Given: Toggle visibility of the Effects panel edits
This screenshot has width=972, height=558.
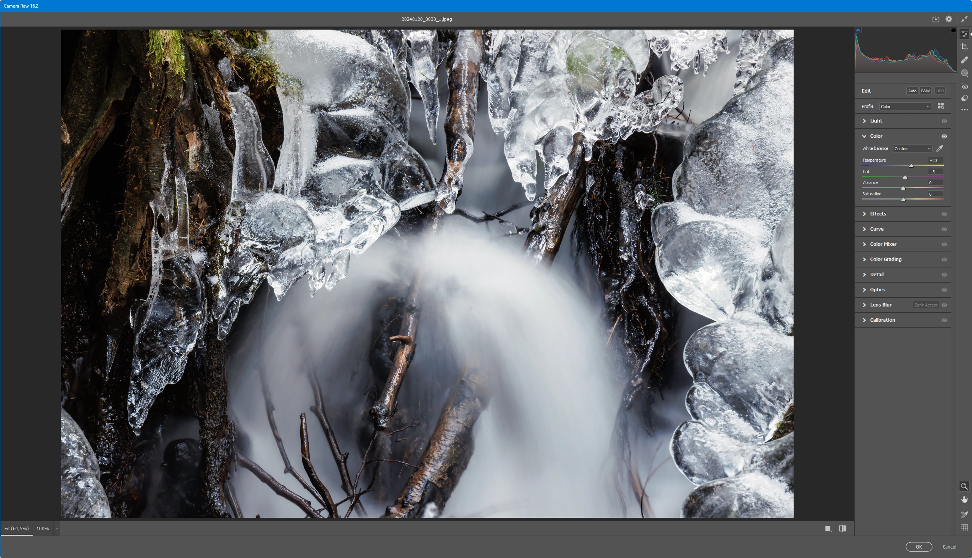Looking at the screenshot, I should (x=944, y=214).
